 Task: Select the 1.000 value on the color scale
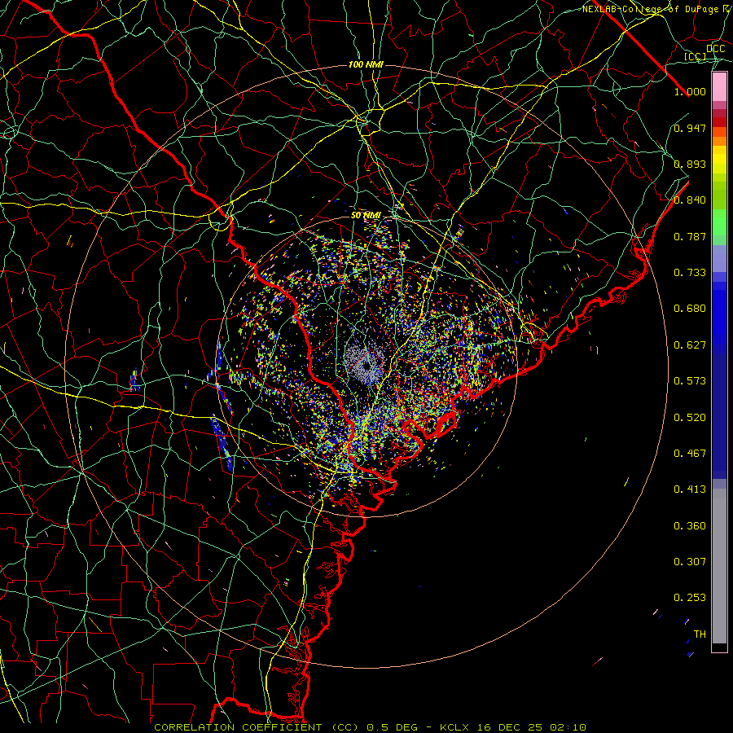[690, 91]
